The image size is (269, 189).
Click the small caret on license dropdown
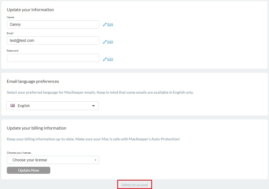[x=95, y=160]
